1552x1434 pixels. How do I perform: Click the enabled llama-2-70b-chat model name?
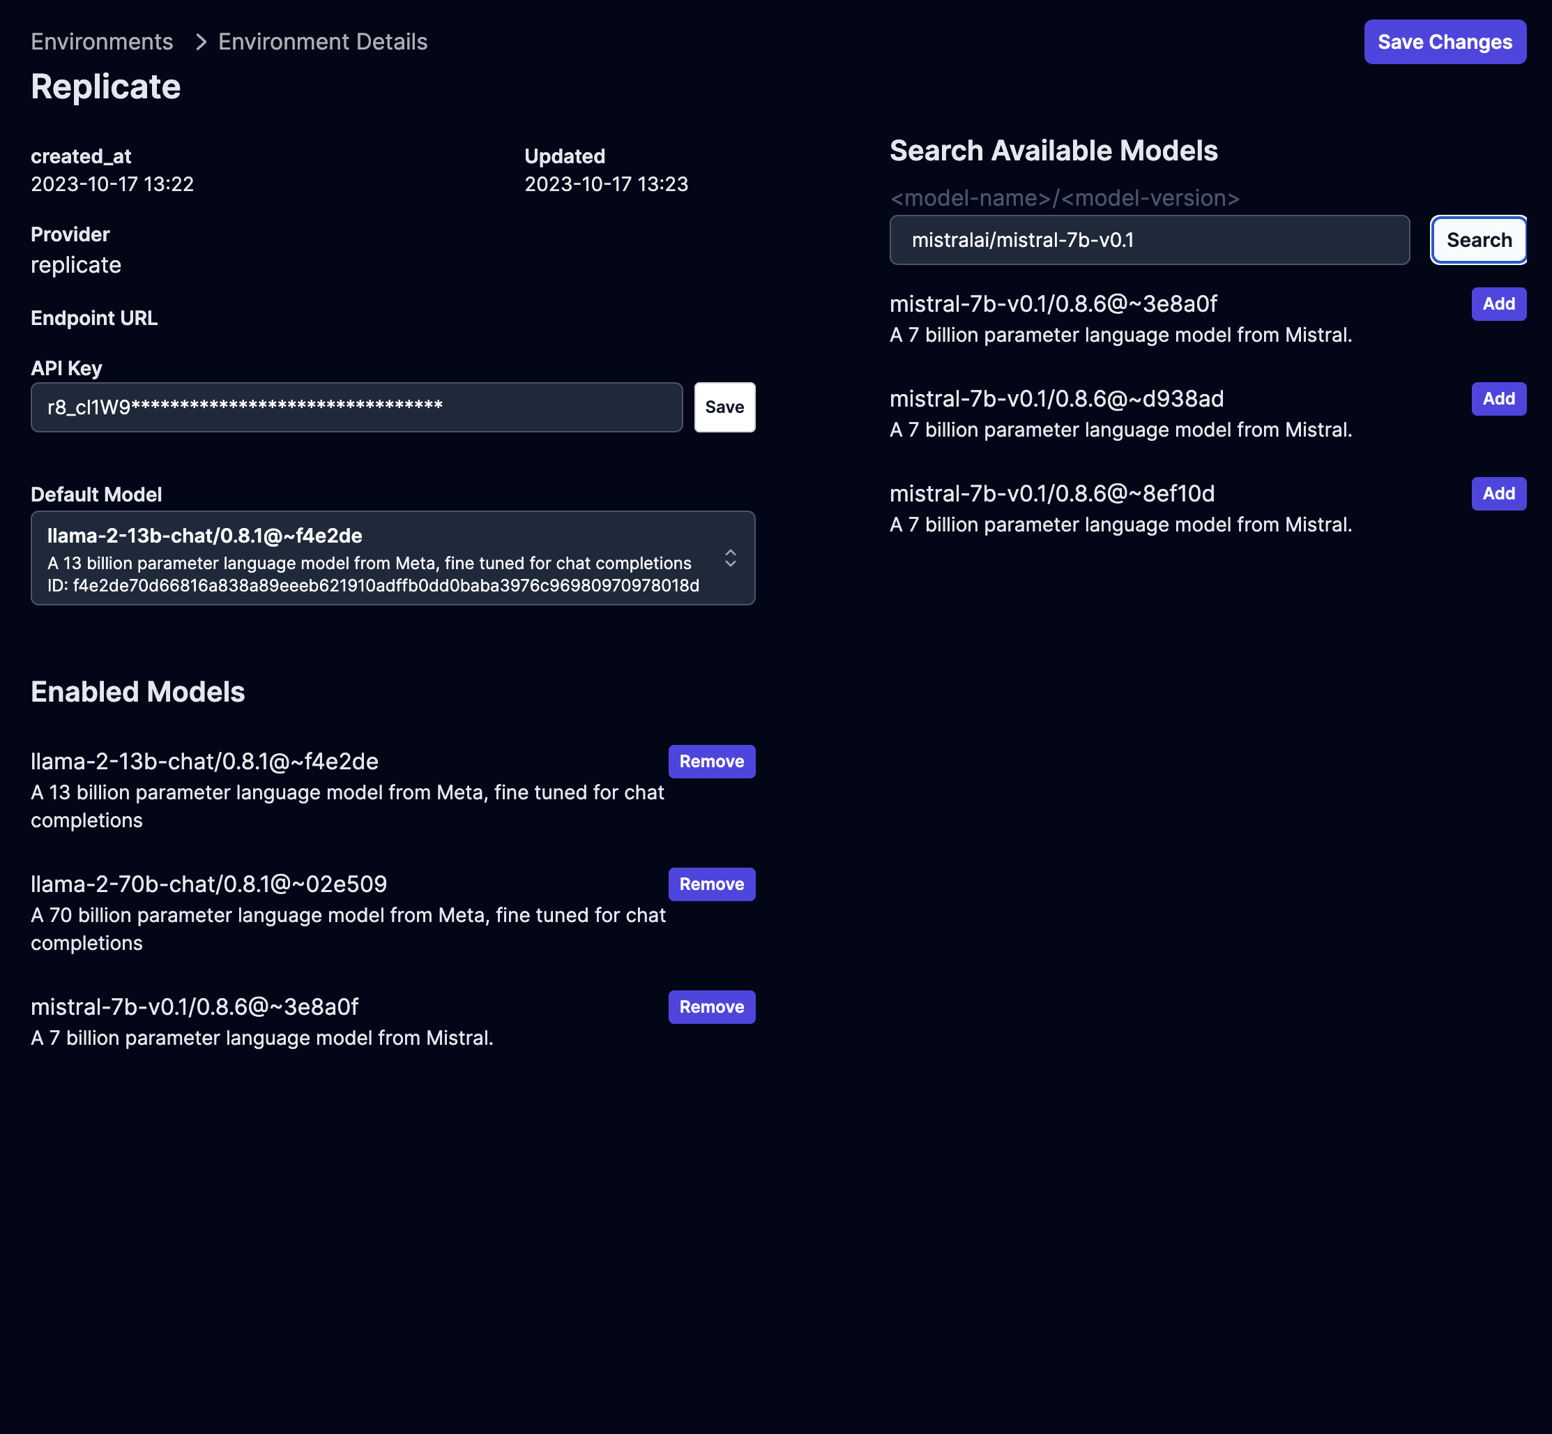(x=208, y=884)
